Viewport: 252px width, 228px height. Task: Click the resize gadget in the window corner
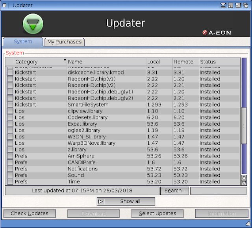[x=248, y=224]
